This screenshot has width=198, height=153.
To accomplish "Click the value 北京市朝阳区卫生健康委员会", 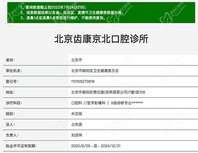I will click(x=95, y=71).
